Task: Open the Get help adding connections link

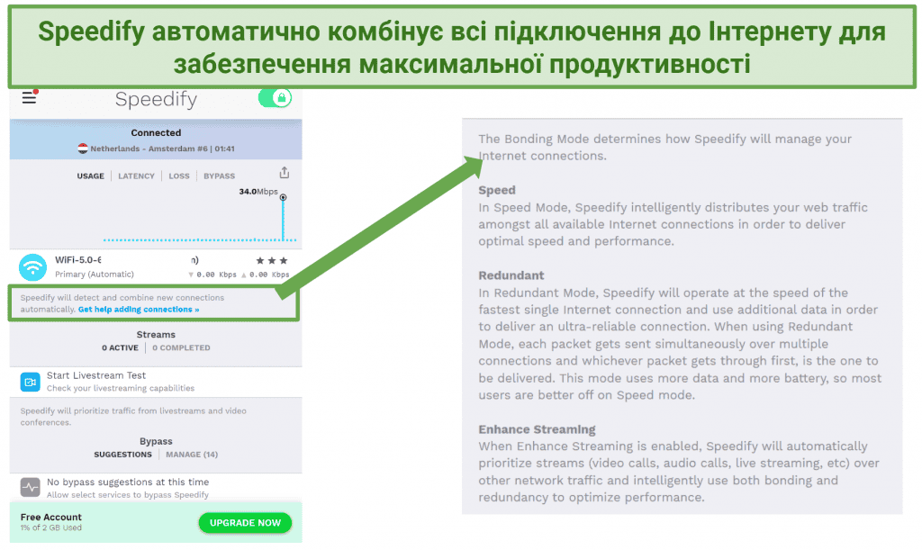Action: coord(139,309)
